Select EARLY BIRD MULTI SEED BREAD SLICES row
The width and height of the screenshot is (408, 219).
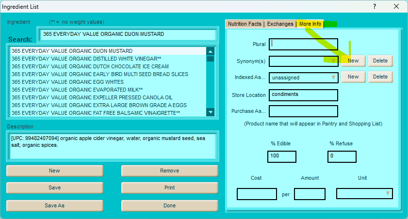(108, 74)
